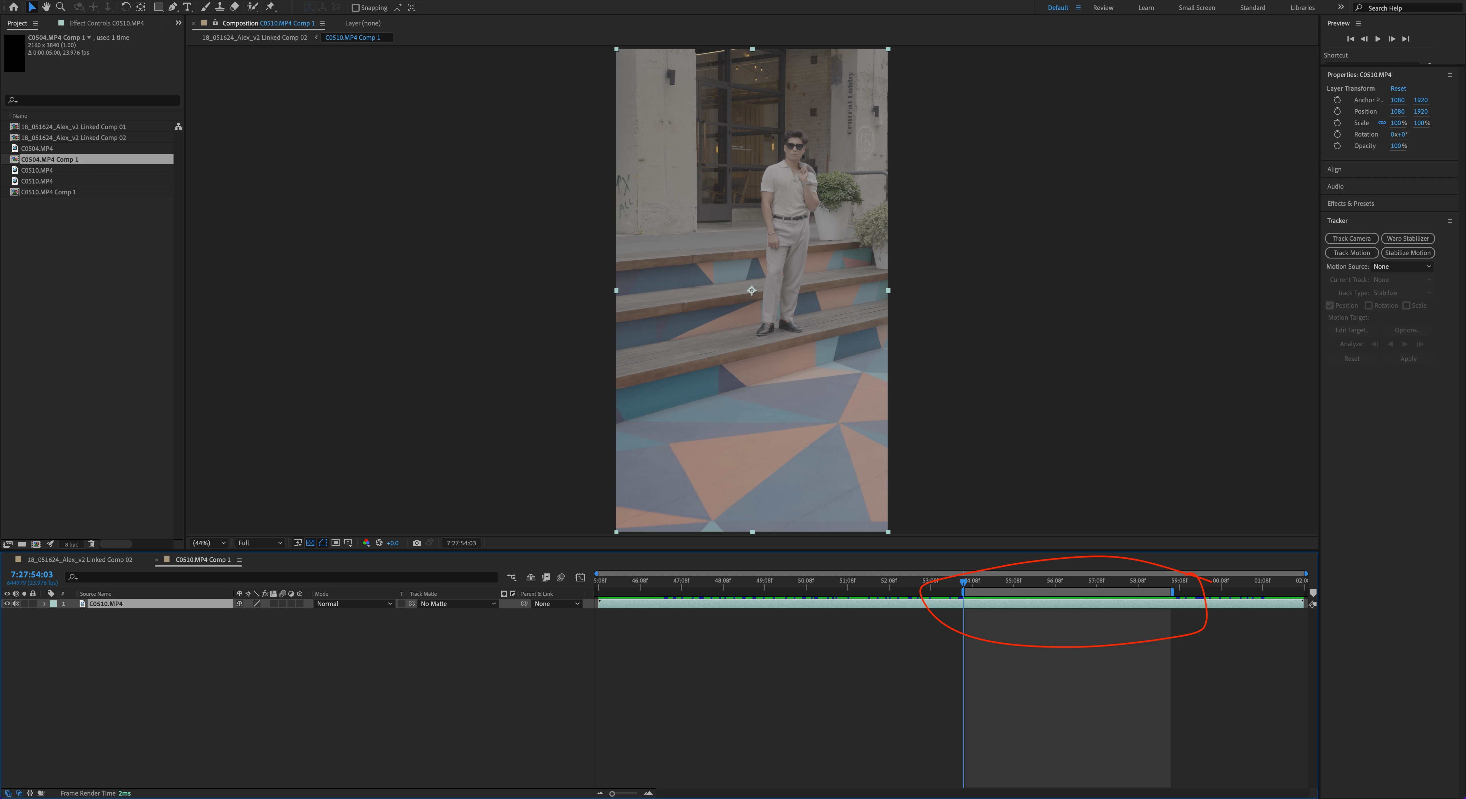Select the Puppet Pin tool
Image resolution: width=1466 pixels, height=799 pixels.
[271, 7]
